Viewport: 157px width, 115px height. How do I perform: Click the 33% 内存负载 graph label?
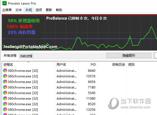pyautogui.click(x=22, y=32)
